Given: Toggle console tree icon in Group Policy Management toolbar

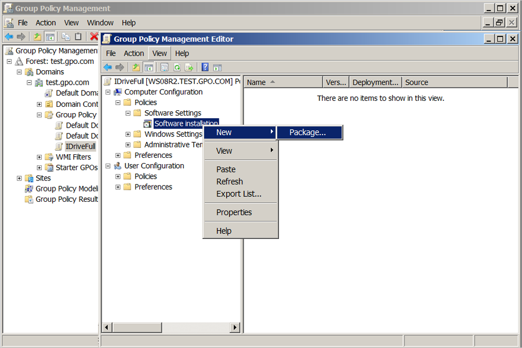Looking at the screenshot, I should [50, 37].
